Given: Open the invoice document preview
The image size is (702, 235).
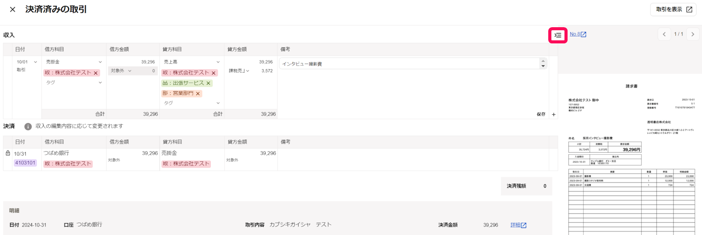Looking at the screenshot, I should pos(631,158).
